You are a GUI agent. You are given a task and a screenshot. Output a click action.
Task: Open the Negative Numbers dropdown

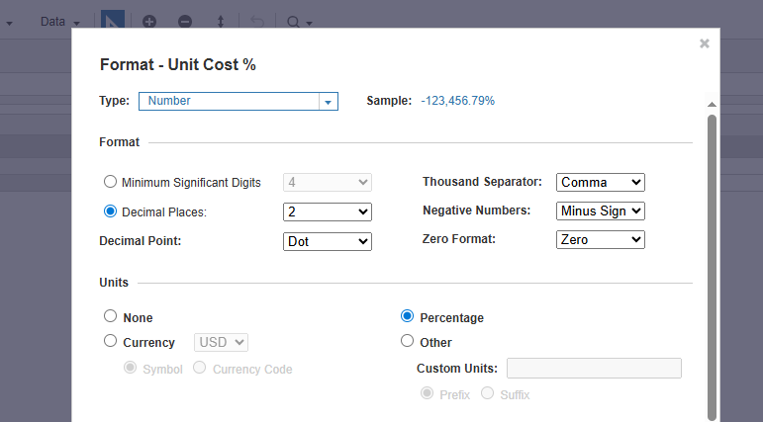coord(601,211)
